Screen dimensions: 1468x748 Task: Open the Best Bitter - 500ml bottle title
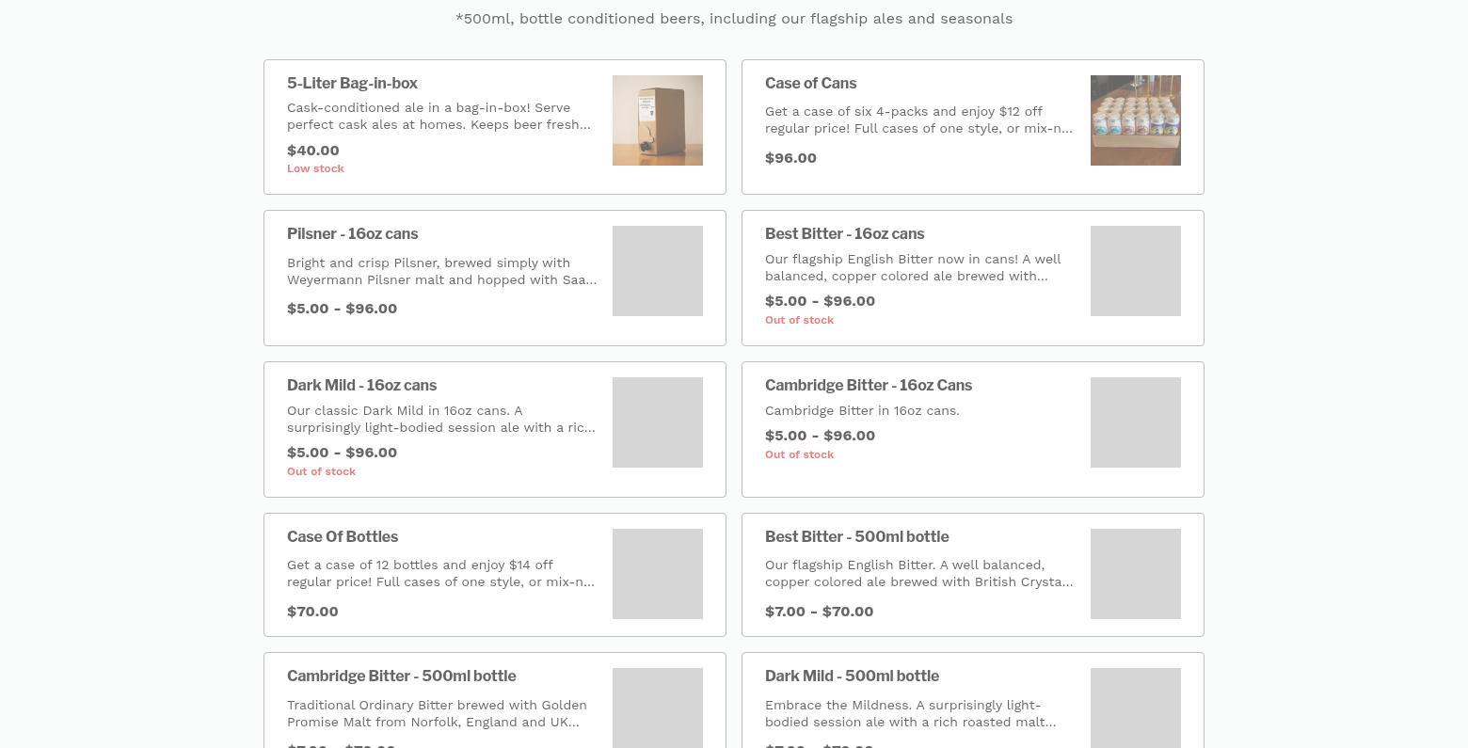(x=856, y=537)
